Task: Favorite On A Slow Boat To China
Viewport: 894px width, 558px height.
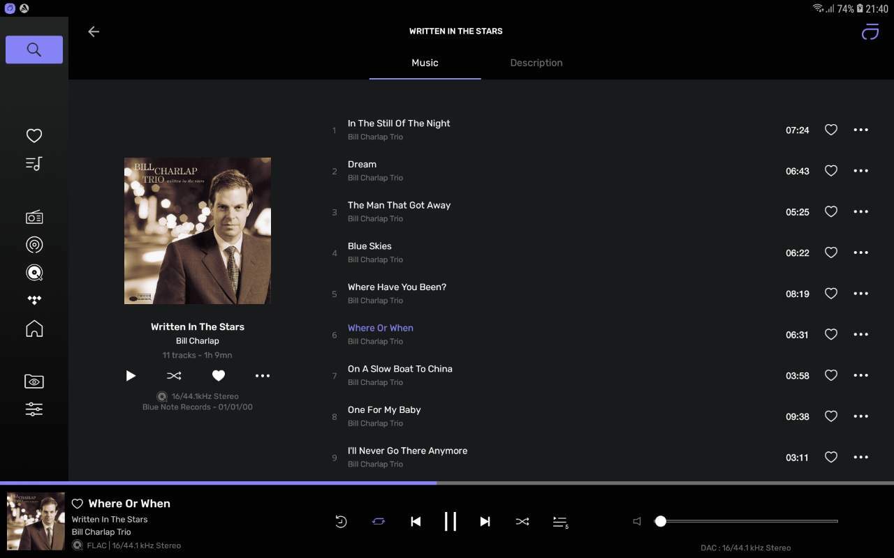Action: [831, 375]
